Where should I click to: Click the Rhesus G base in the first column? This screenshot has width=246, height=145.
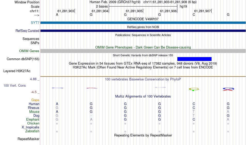pyautogui.click(x=57, y=108)
